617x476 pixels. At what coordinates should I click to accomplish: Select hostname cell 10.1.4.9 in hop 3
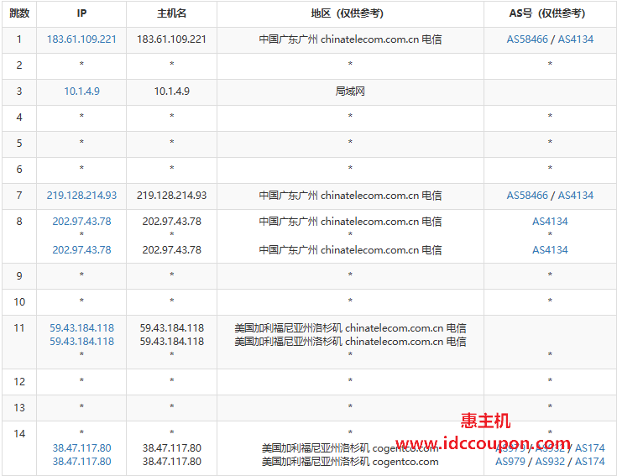171,92
